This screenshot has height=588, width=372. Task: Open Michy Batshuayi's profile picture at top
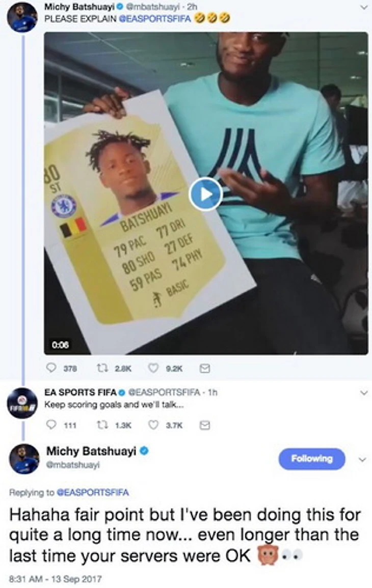coord(22,17)
